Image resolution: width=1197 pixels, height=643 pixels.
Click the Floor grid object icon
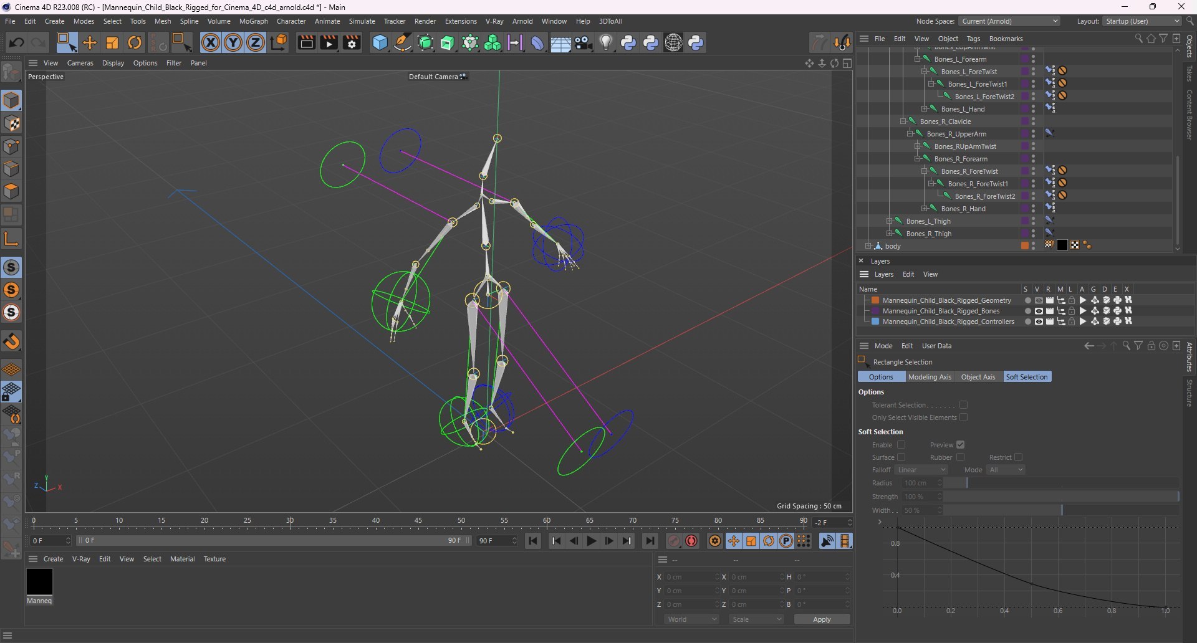(560, 42)
